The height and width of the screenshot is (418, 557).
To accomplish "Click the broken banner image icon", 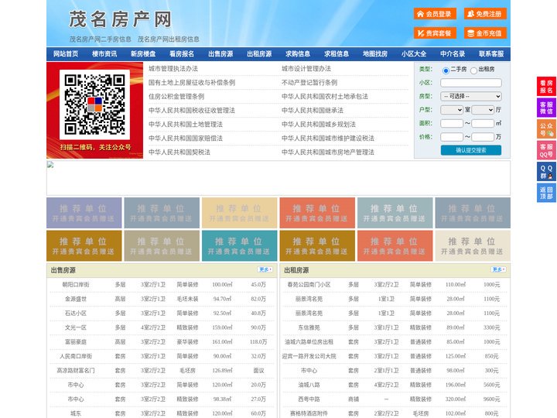I will pos(50,165).
